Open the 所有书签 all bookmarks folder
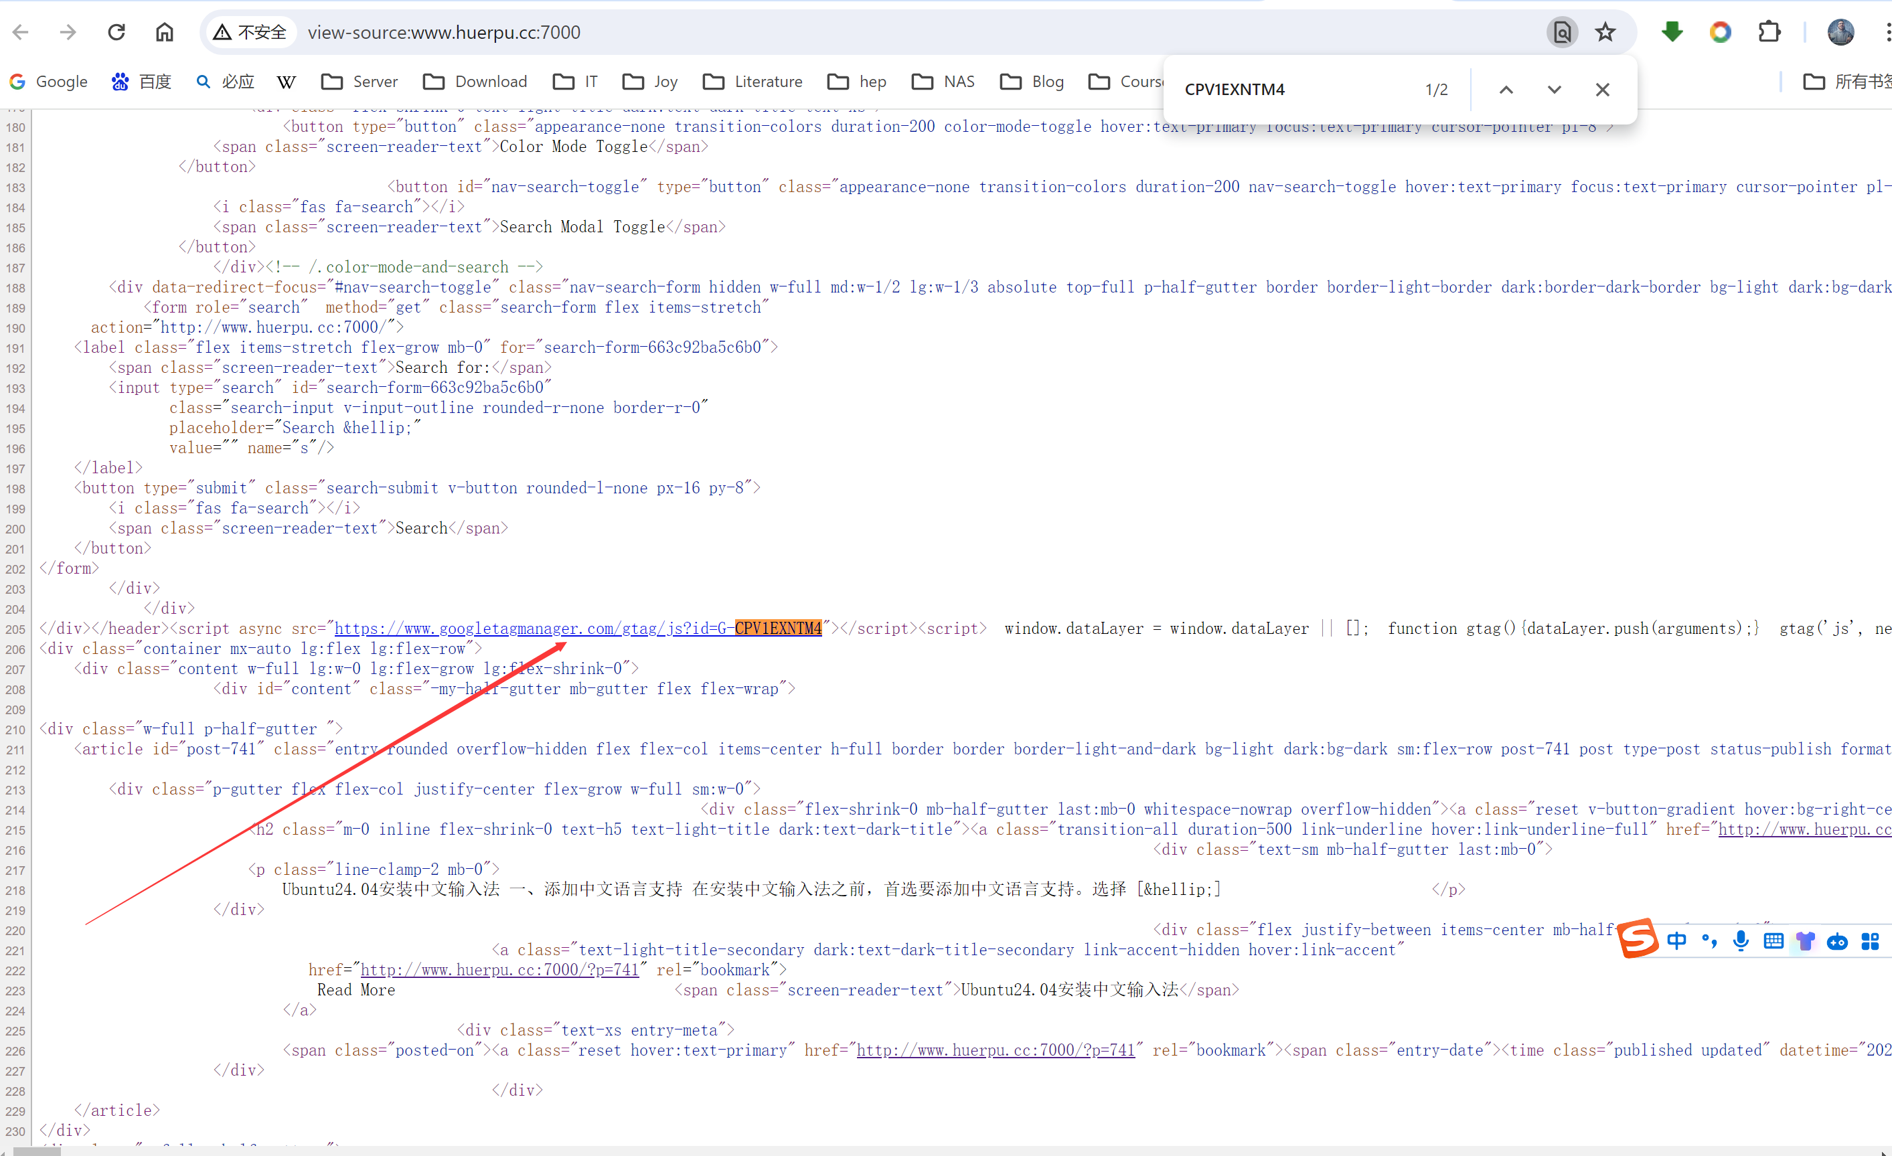This screenshot has height=1156, width=1892. click(1846, 82)
